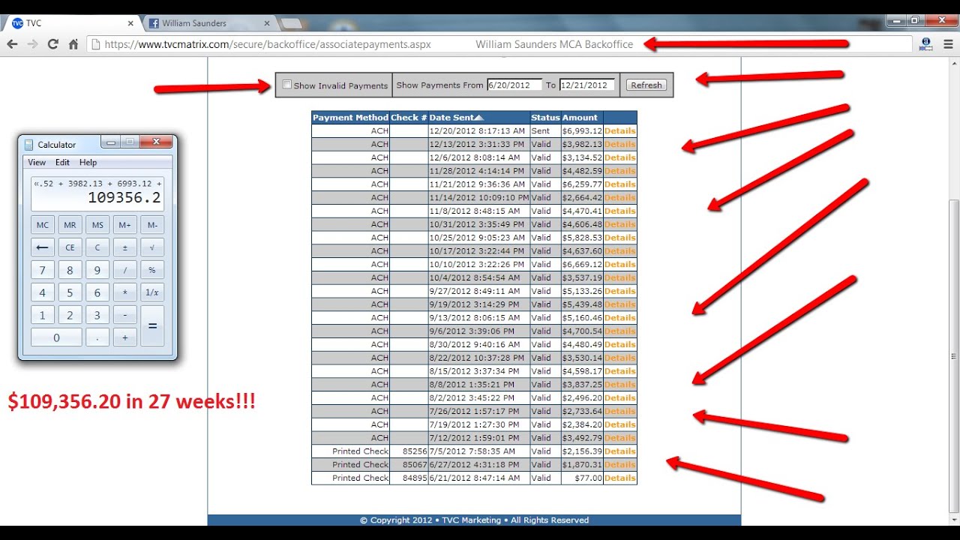The height and width of the screenshot is (540, 960).
Task: Click Calculator CE button
Action: (70, 247)
